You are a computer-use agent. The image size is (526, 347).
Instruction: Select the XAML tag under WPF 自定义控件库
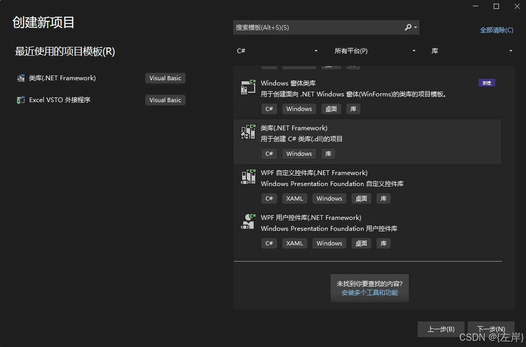(x=294, y=198)
